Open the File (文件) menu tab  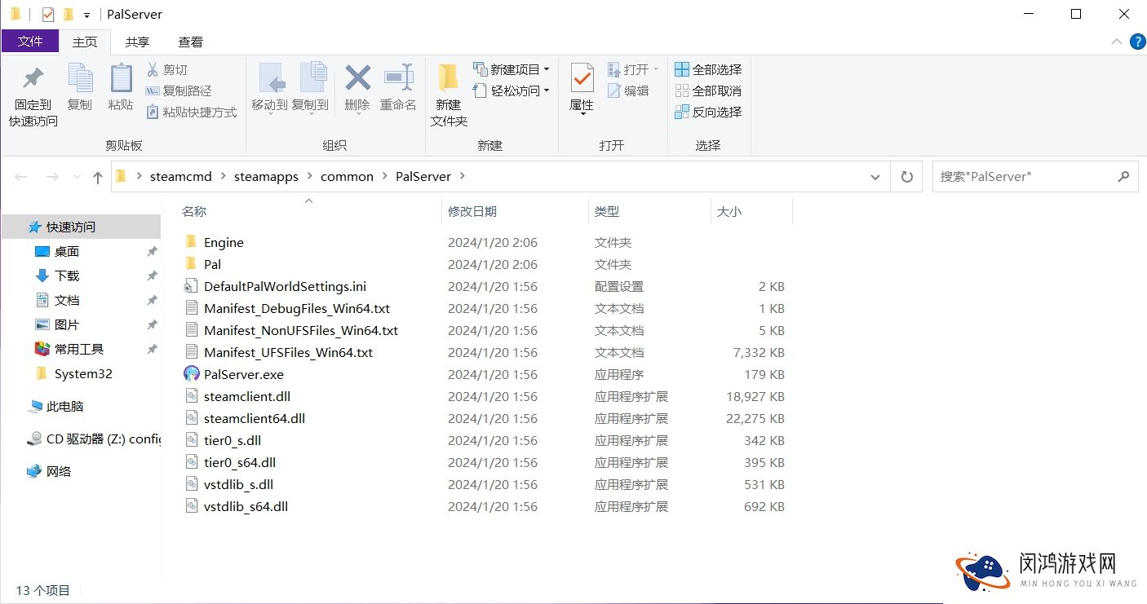(30, 42)
